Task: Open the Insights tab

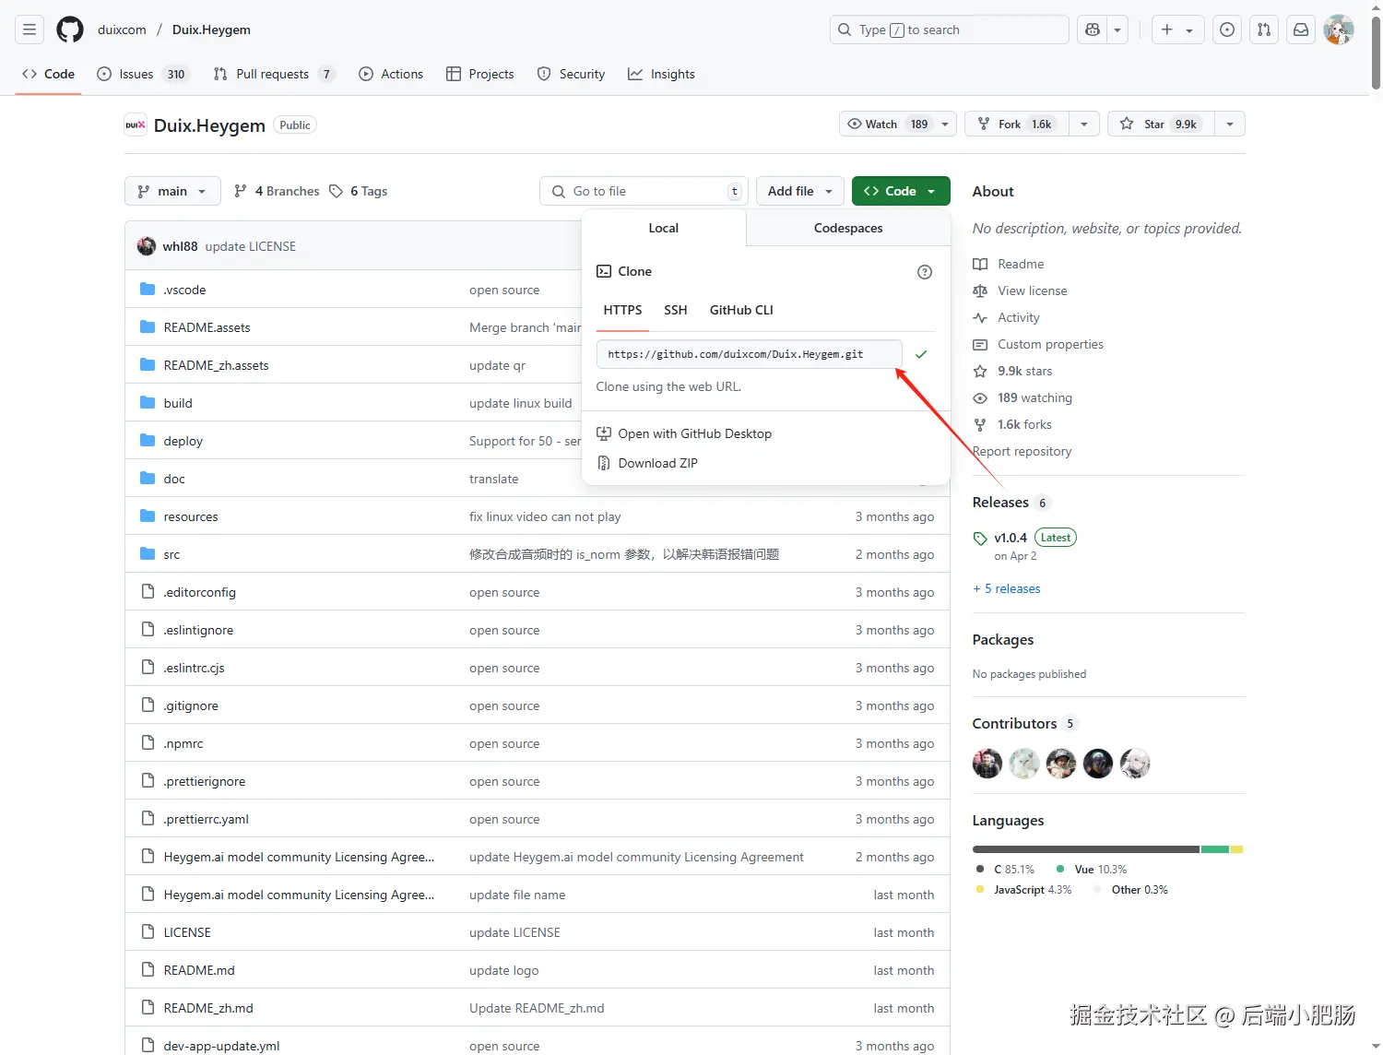Action: coord(661,74)
